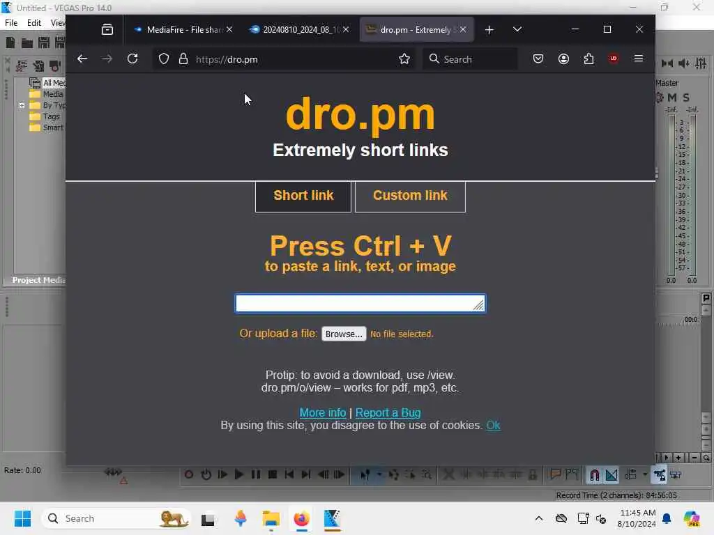Step to previous frame in VEGAS
This screenshot has width=714, height=535.
click(323, 474)
